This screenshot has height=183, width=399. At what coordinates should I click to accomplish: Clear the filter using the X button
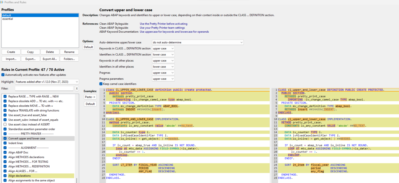(77, 88)
